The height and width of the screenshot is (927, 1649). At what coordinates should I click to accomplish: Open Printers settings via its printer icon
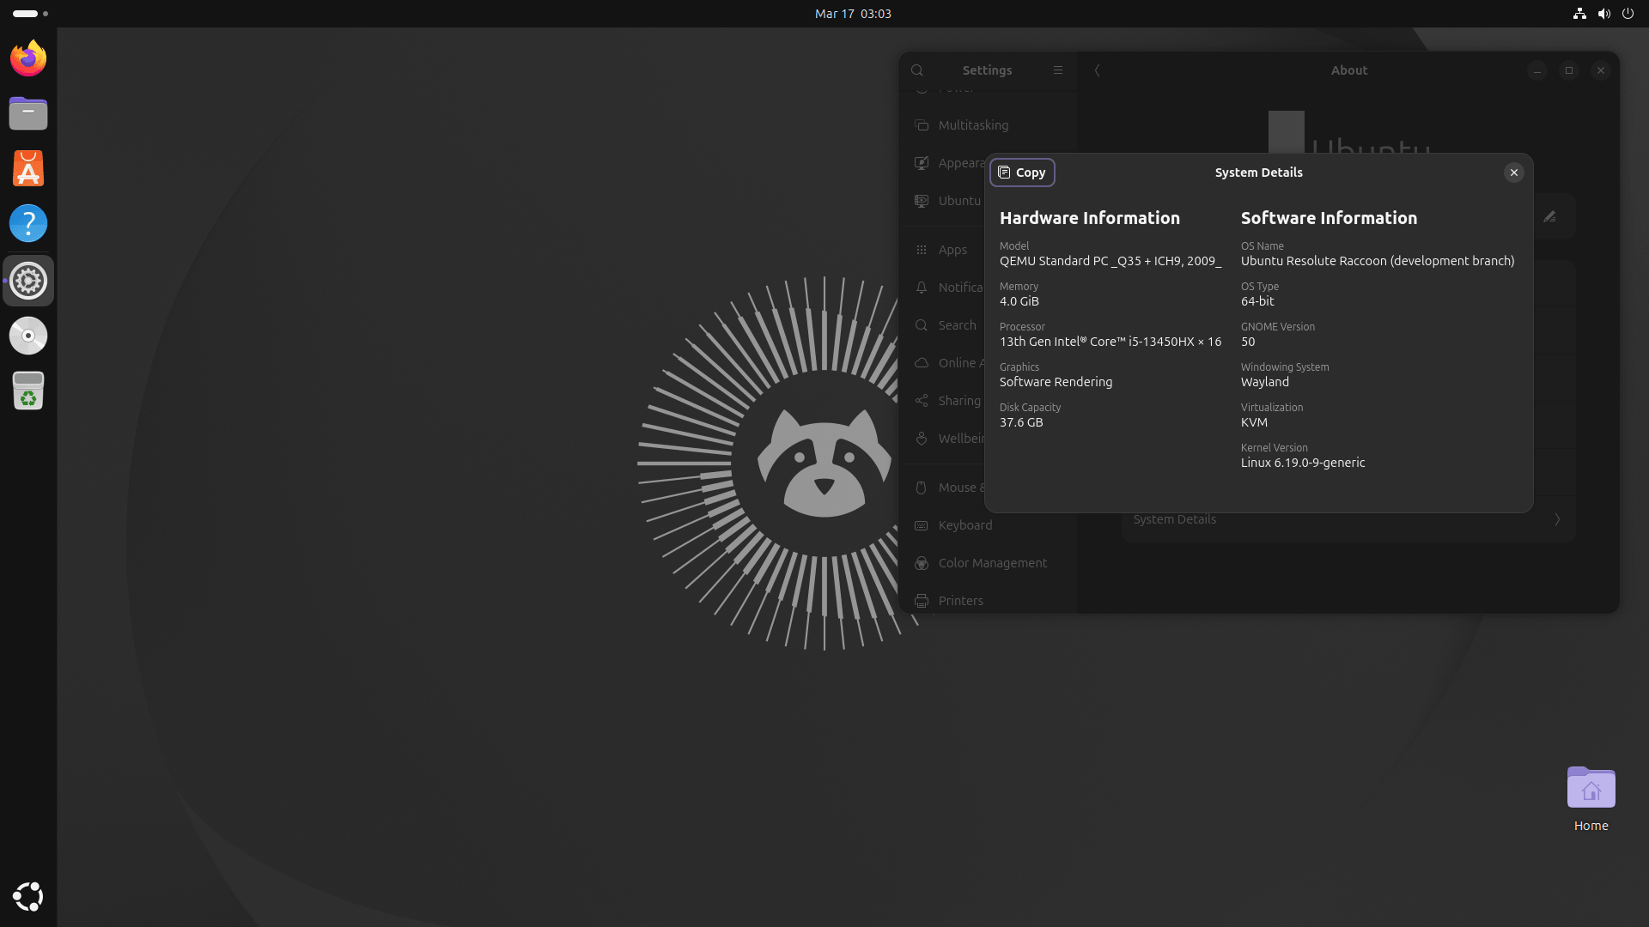(x=921, y=601)
